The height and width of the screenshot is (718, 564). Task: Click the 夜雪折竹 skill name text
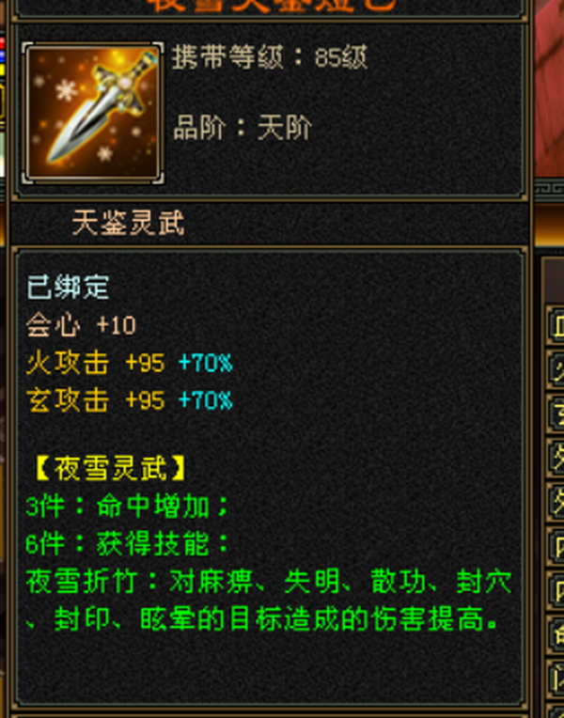click(82, 582)
